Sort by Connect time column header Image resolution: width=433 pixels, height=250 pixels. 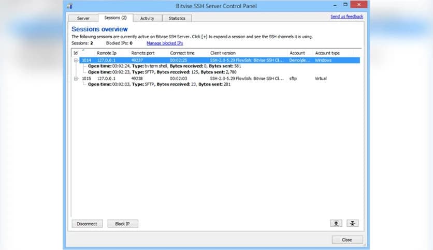[x=182, y=53]
